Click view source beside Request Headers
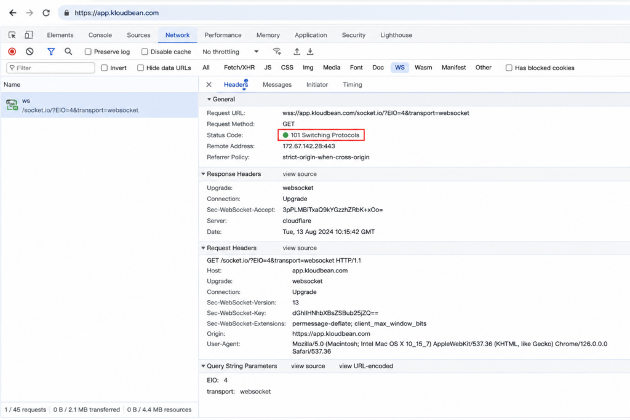 click(300, 248)
